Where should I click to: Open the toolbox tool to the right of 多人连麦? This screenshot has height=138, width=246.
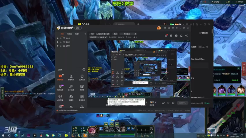(82, 88)
